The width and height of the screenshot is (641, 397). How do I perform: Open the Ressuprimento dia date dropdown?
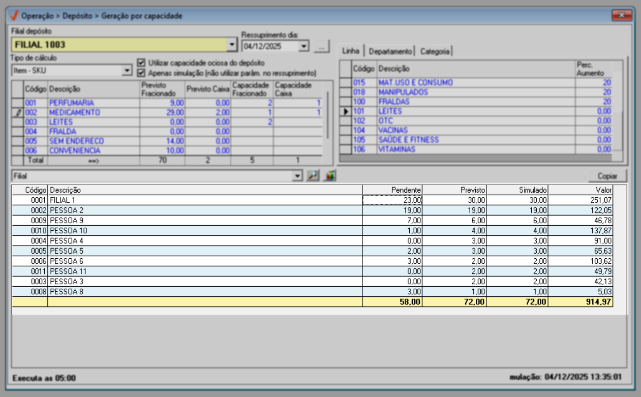click(x=303, y=46)
